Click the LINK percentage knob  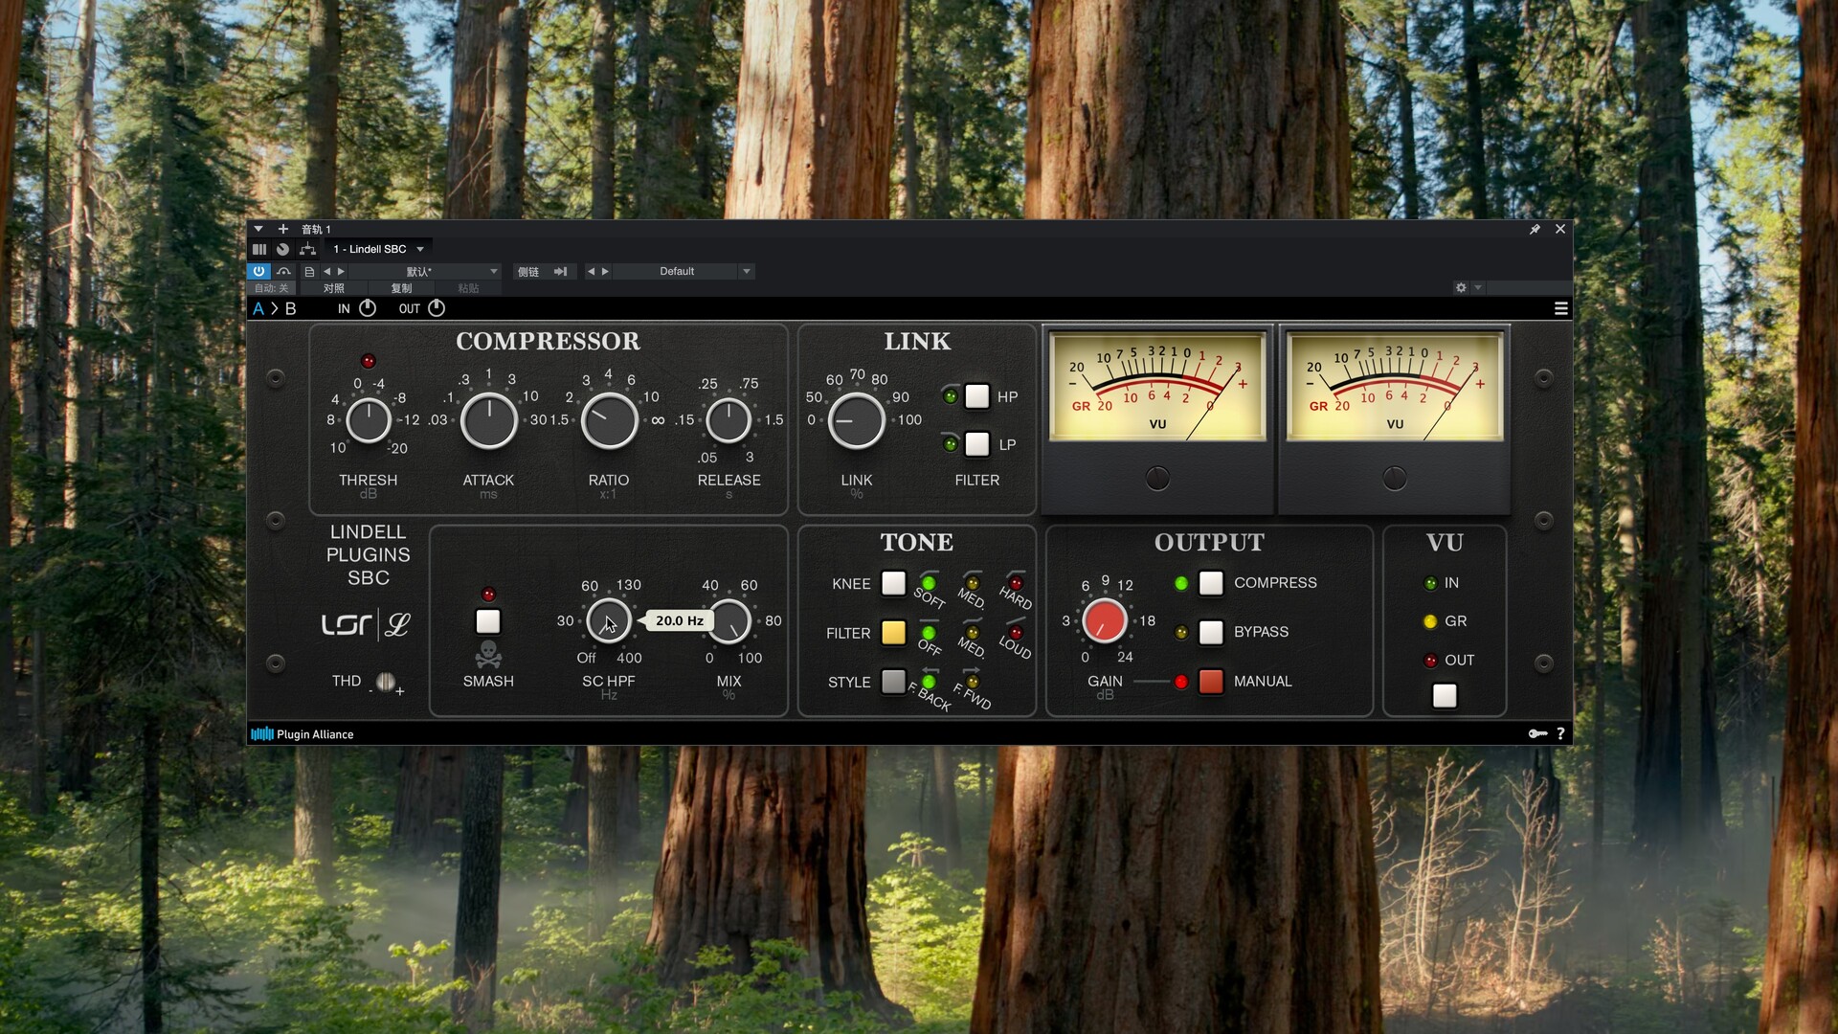coord(856,420)
